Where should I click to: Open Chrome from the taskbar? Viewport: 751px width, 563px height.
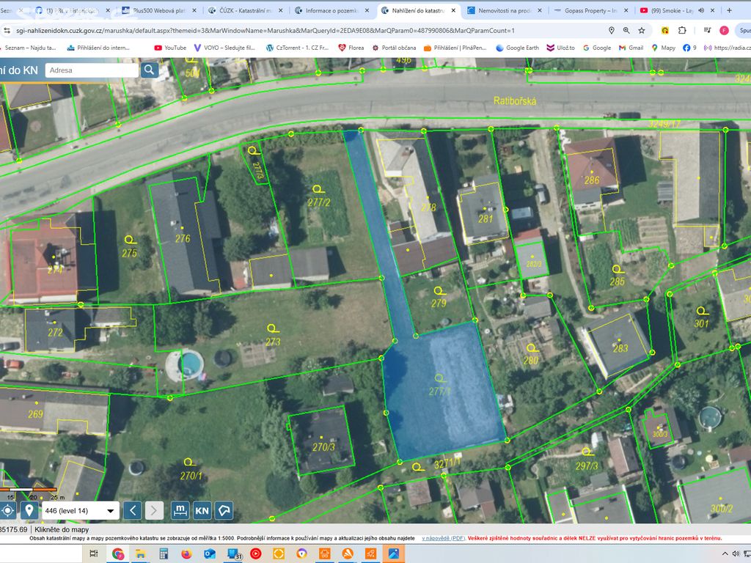click(x=118, y=553)
